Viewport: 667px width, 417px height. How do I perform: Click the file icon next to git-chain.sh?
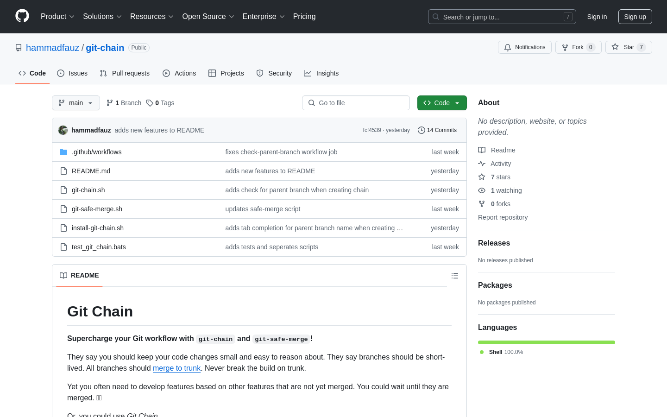tap(63, 190)
